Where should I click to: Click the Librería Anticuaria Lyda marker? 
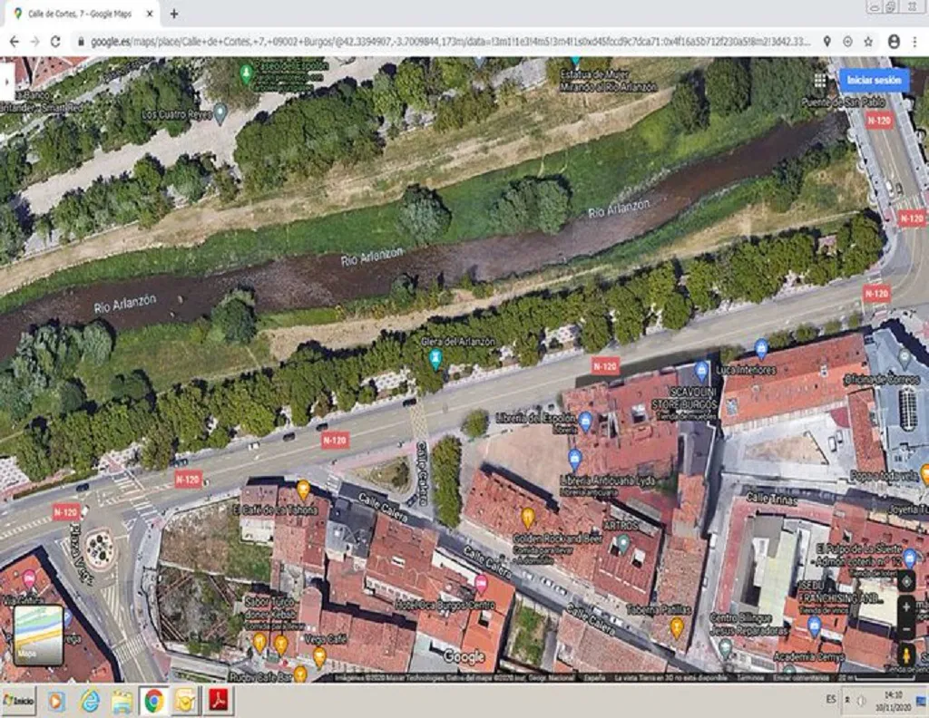574,460
